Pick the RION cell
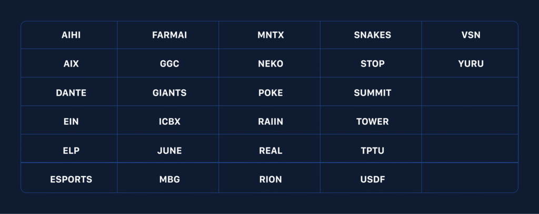Screen dimensions: 539x214 (x=271, y=179)
